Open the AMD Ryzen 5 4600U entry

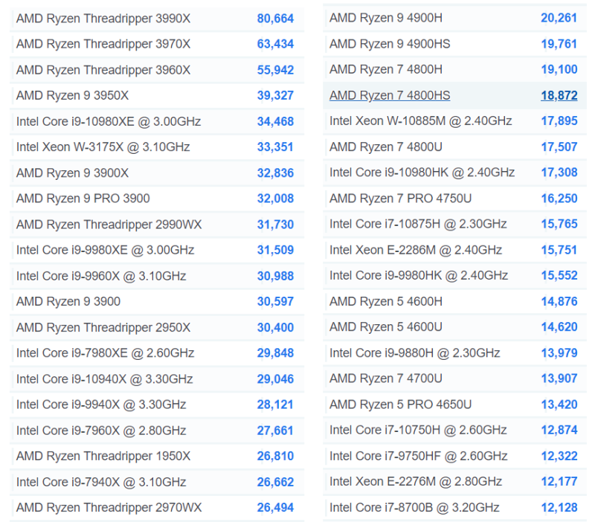pyautogui.click(x=385, y=327)
